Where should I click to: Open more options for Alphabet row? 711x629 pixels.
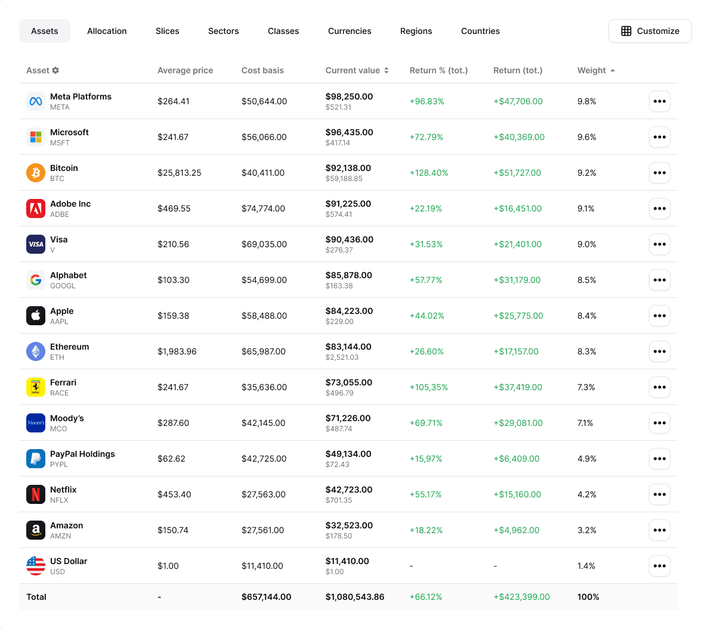(x=660, y=281)
